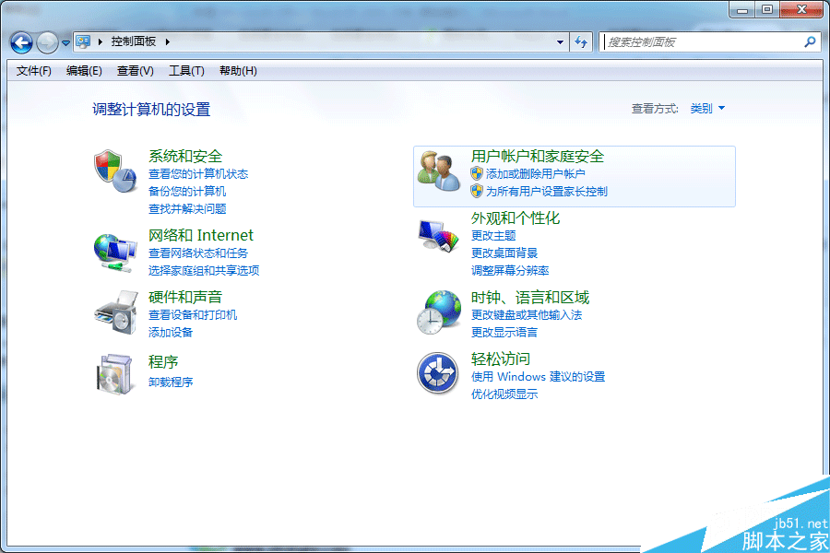Open the Appearance and Personalization monitor icon
830x553 pixels.
(x=438, y=235)
